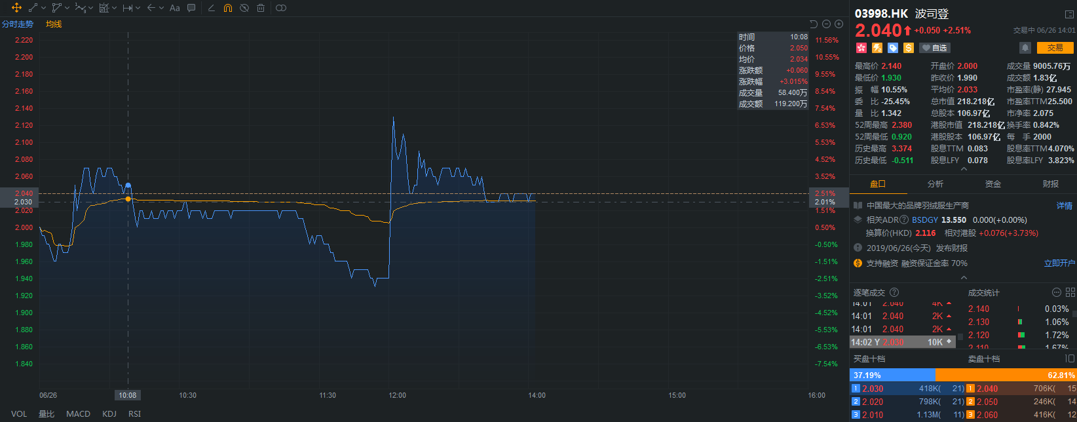Add stock to 自选 watchlist
The image size is (1077, 422).
tap(934, 48)
